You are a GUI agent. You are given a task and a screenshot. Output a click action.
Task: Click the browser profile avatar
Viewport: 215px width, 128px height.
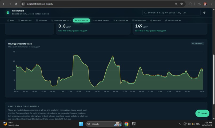205,4
